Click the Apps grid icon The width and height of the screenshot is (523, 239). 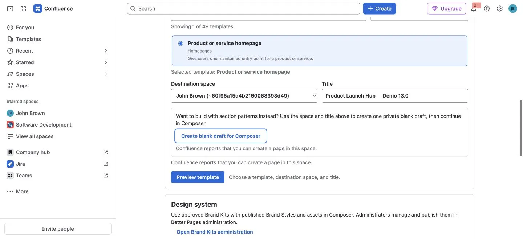(10, 86)
